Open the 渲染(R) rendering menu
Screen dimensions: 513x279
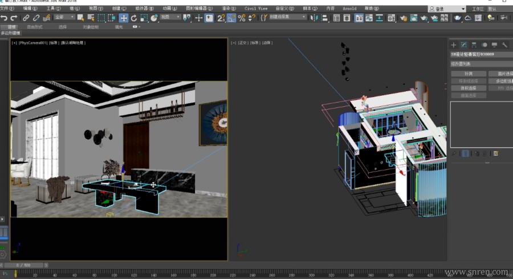[229, 9]
